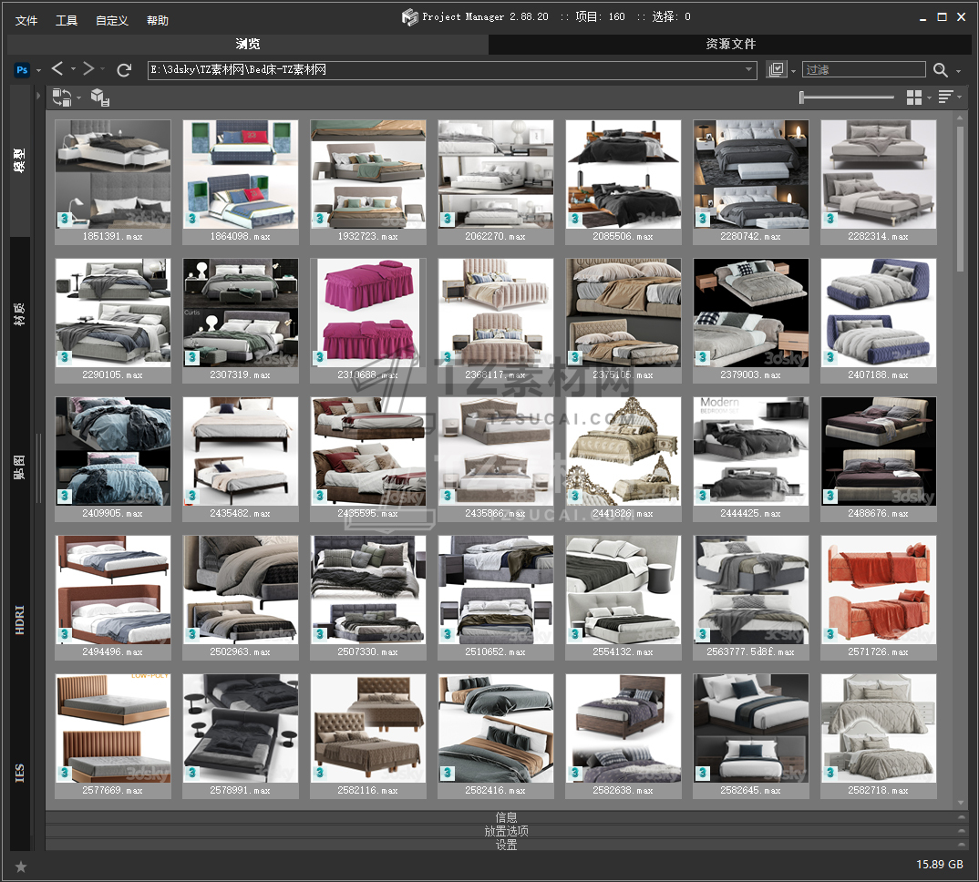979x882 pixels.
Task: Open the search options dropdown arrow
Action: 958,71
